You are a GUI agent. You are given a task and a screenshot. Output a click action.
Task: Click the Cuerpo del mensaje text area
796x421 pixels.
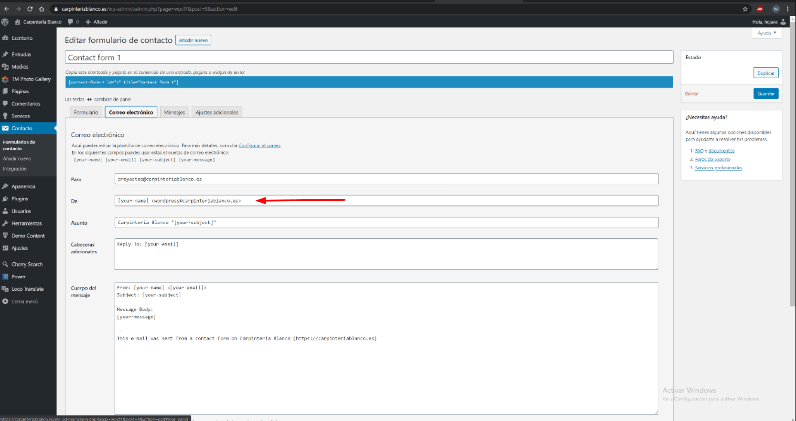click(x=387, y=348)
